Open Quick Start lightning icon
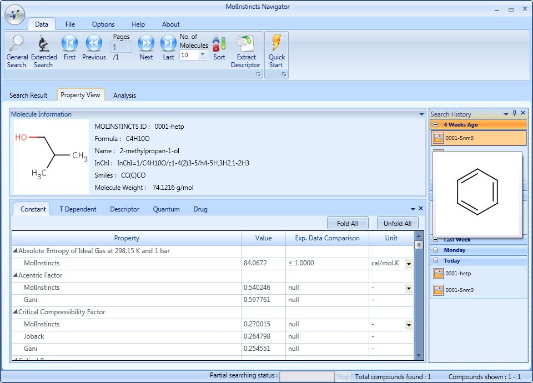The height and width of the screenshot is (383, 533). tap(276, 52)
